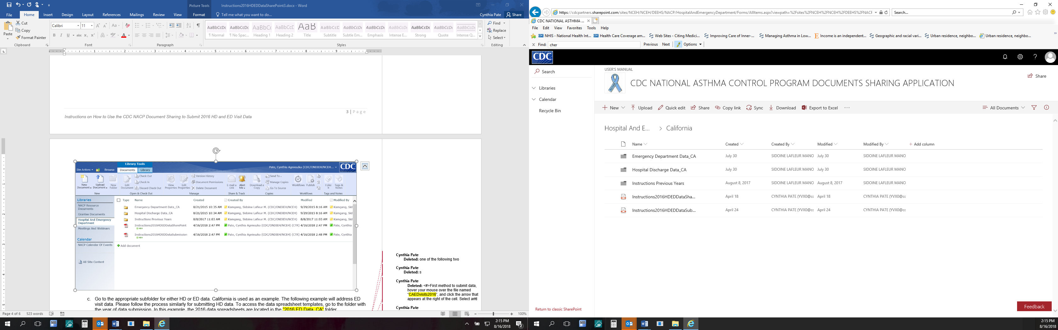Viewport: 1058px width, 330px height.
Task: Toggle the highlight matches button in IE Find bar
Action: point(678,44)
